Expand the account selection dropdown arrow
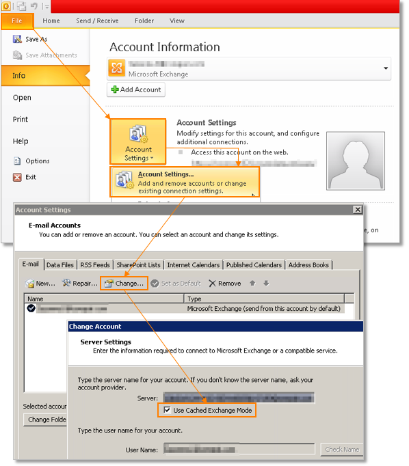Viewport: 409px width, 466px height. [x=386, y=68]
